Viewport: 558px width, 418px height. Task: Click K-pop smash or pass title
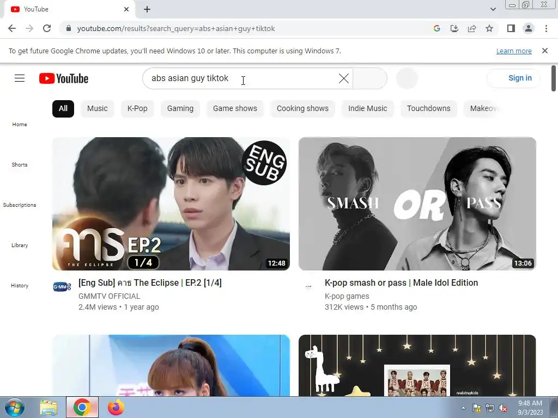click(401, 283)
